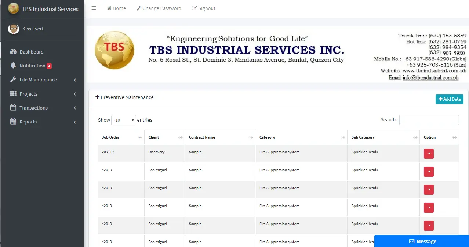Viewport: 469px width, 247px height.
Task: Click the Discovery client cell
Action: 164,154
